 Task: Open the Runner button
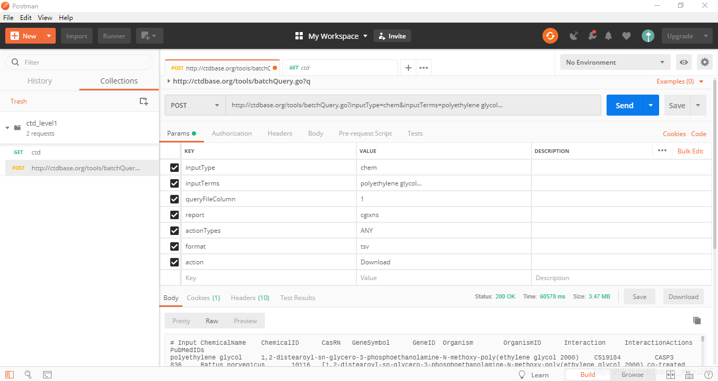coord(114,36)
